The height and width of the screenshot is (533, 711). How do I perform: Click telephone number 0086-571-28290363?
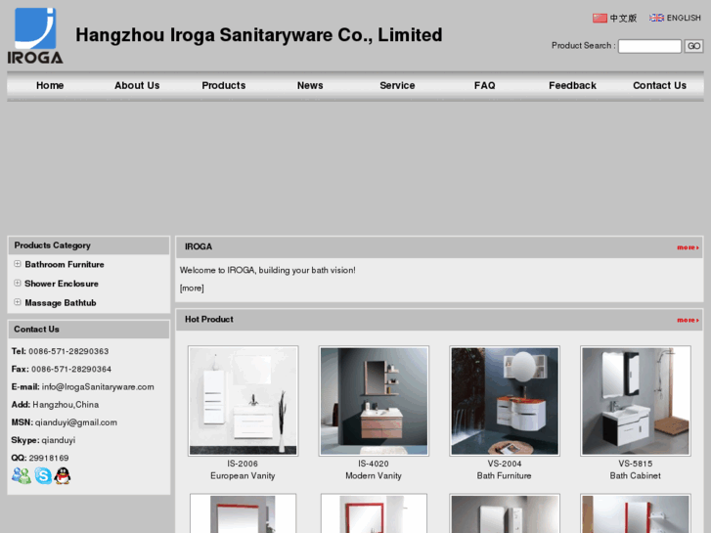click(68, 351)
